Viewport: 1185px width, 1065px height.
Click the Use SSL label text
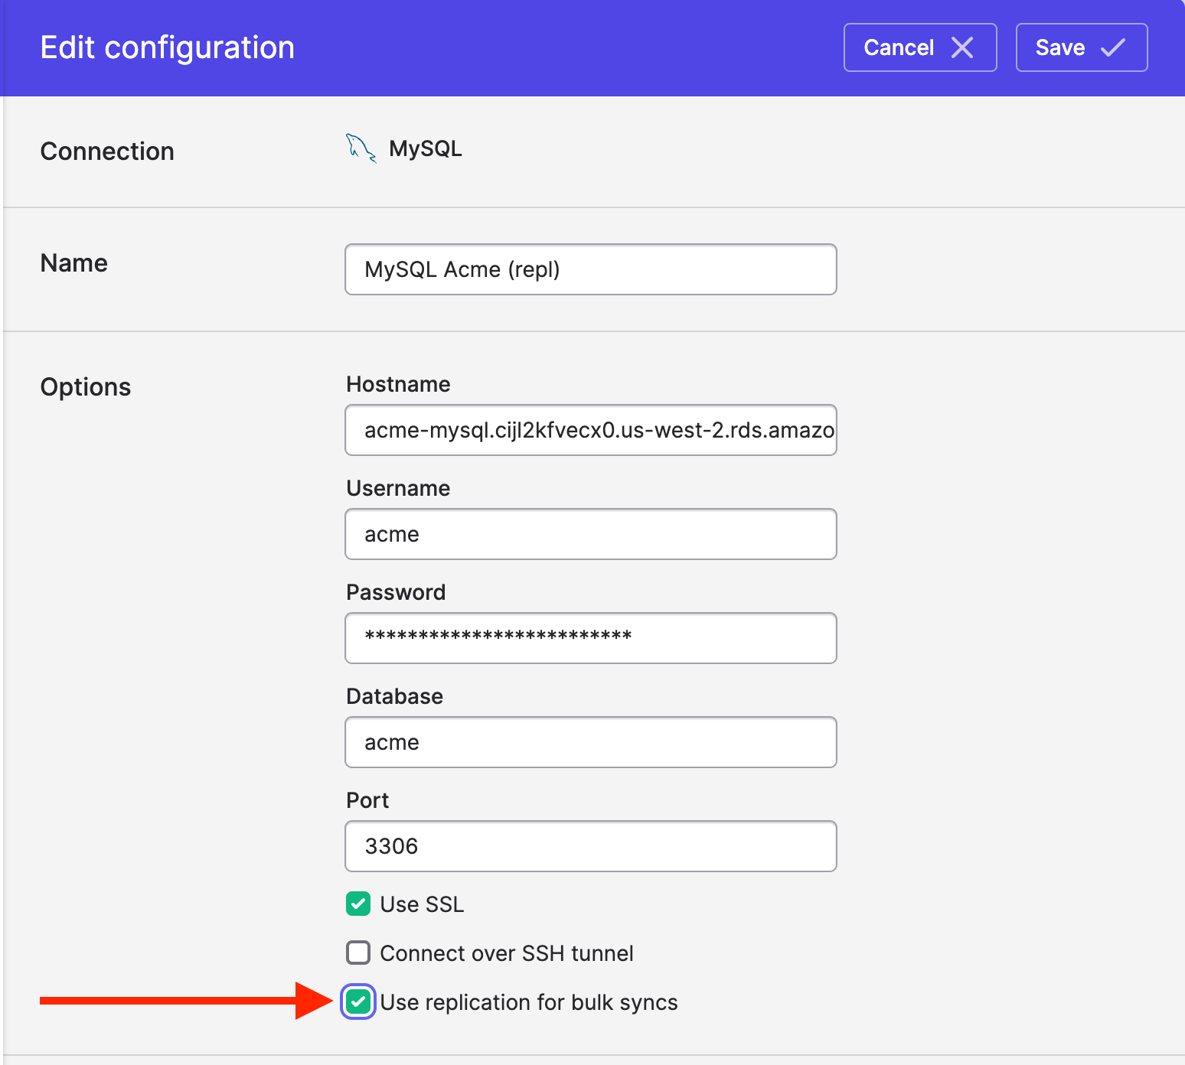(422, 904)
